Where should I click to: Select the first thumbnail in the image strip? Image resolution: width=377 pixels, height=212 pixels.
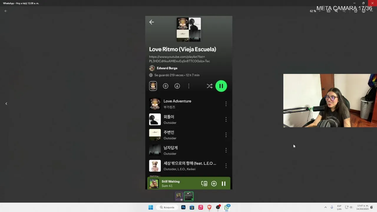coord(179,196)
